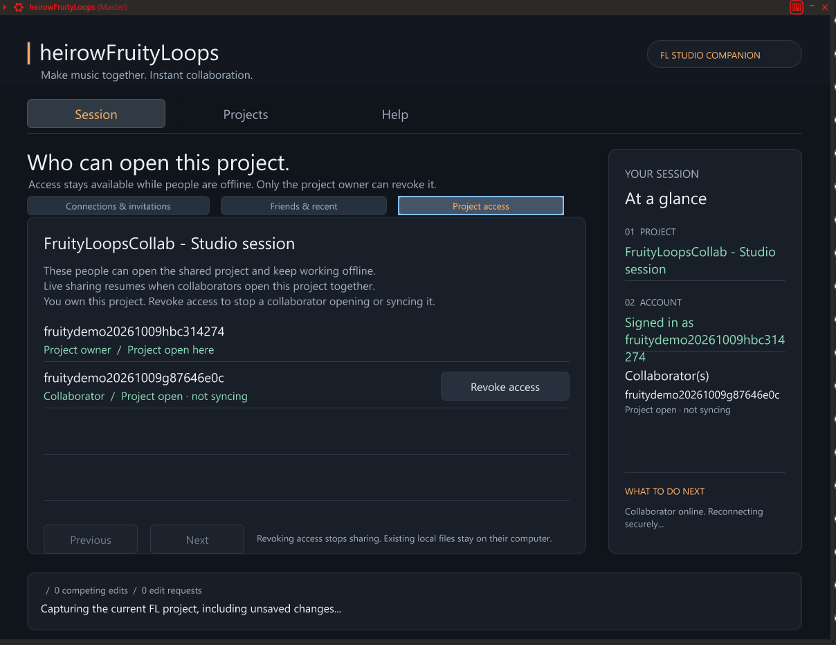This screenshot has width=836, height=645.
Task: Select Connections & invitations sub-tab
Action: pos(118,206)
